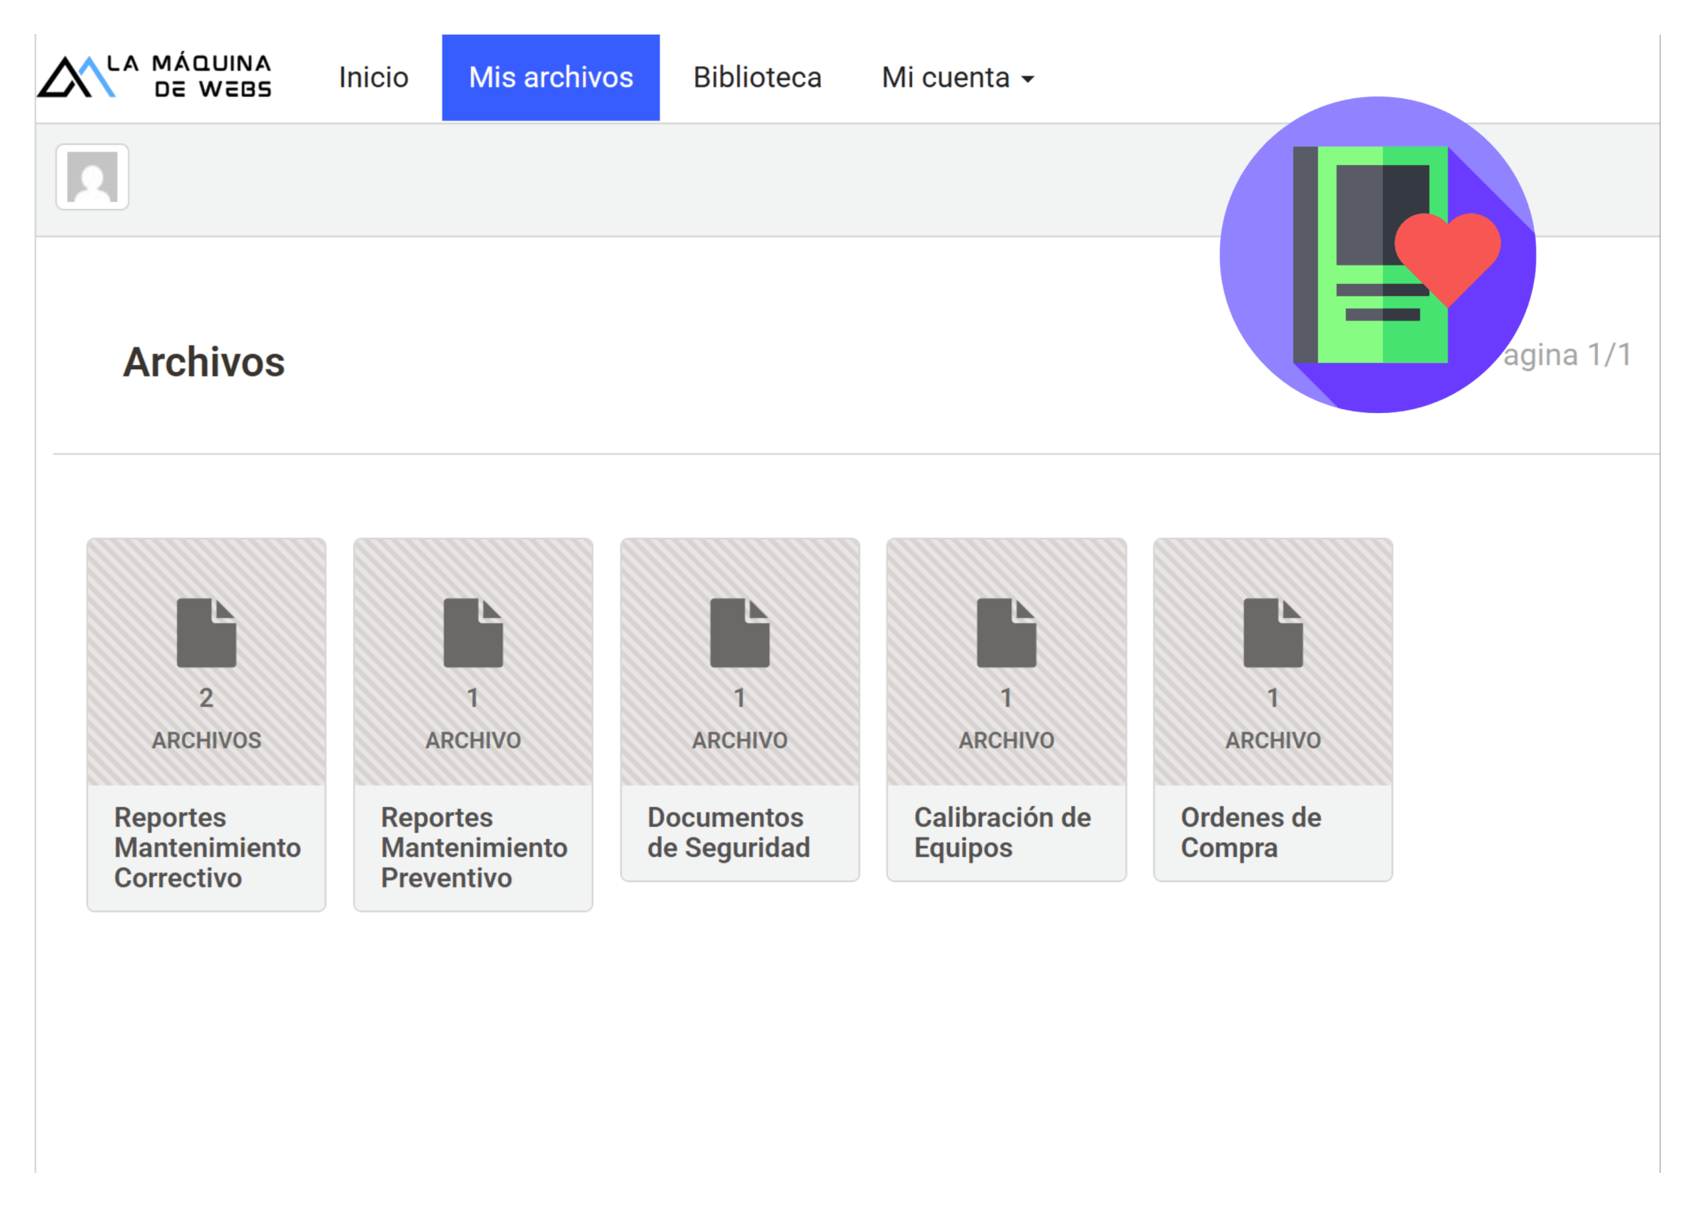
Task: Click the green book with heart icon
Action: (1377, 254)
